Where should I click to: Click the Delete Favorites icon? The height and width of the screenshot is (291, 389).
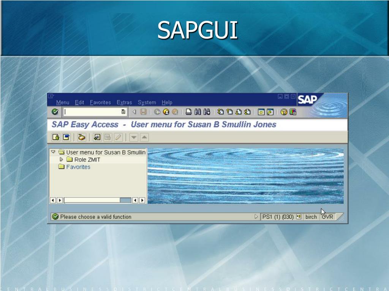[x=108, y=137]
